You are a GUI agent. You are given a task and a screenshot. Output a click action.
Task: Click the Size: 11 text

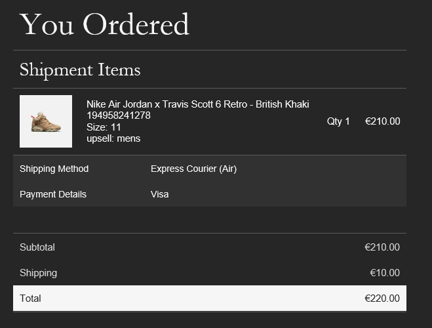pos(104,127)
